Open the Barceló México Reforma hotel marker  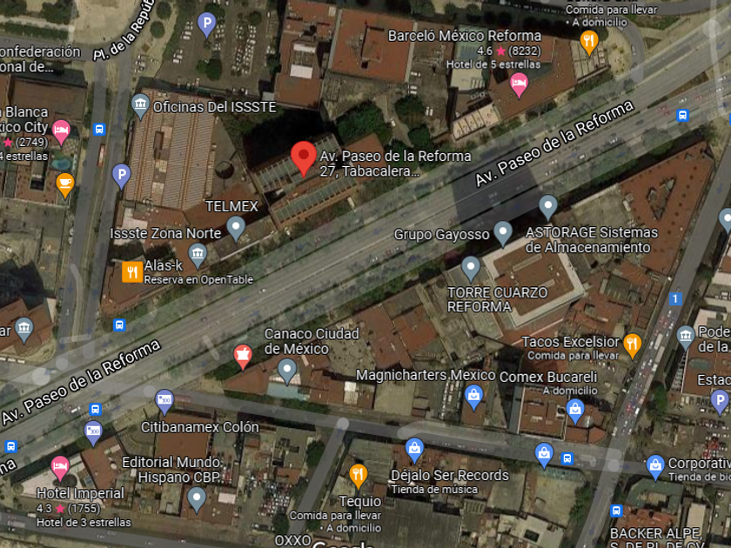519,85
